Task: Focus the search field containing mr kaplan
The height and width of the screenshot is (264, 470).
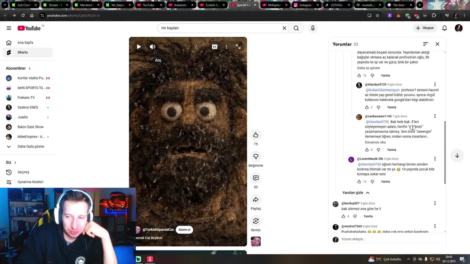Action: [x=220, y=28]
